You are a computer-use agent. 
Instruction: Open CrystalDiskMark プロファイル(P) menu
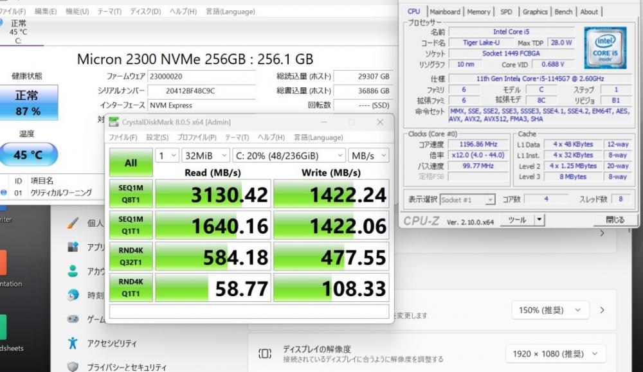coord(196,137)
